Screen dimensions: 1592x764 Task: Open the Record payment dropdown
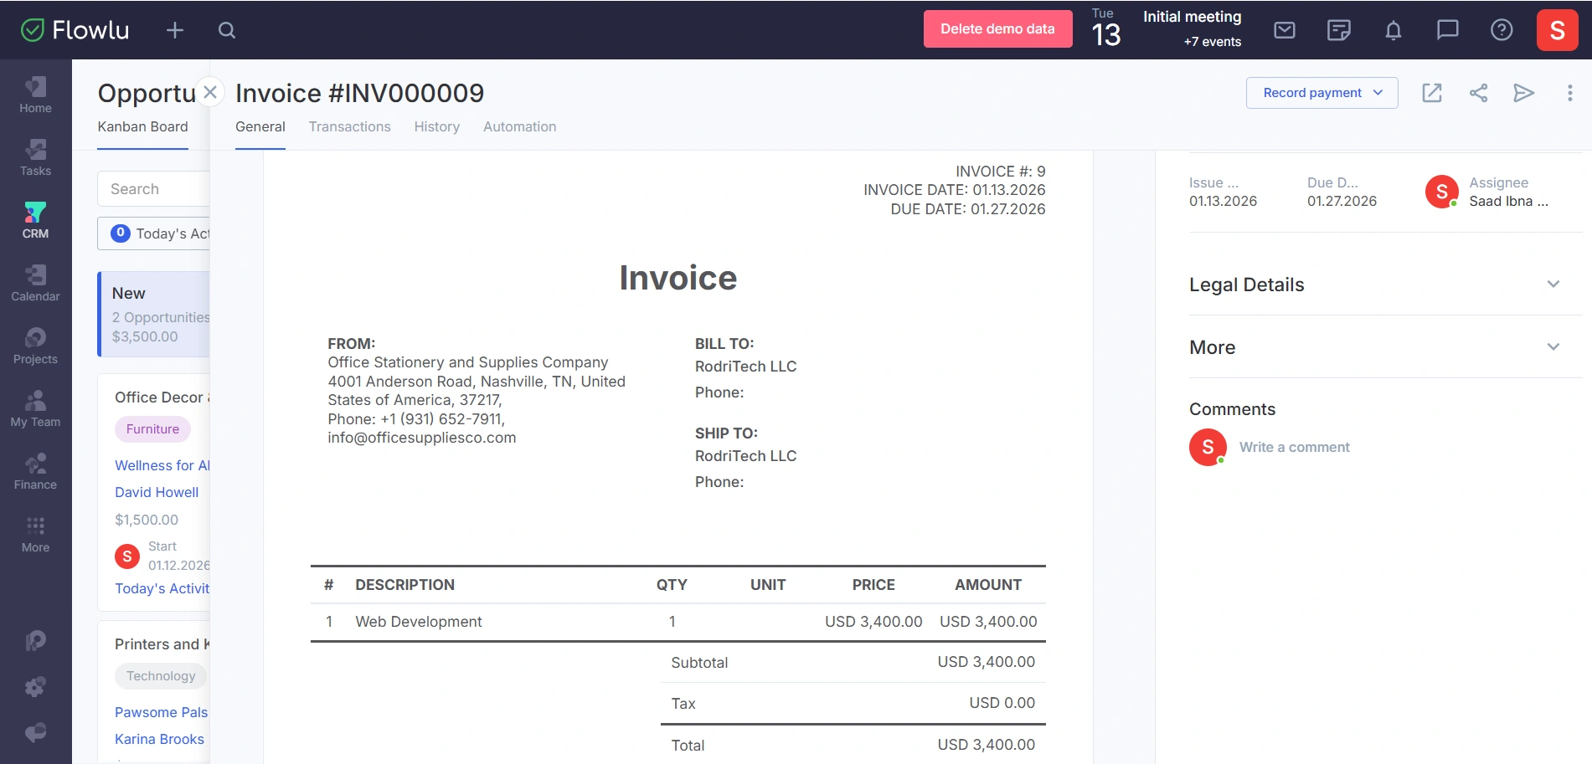pyautogui.click(x=1322, y=93)
